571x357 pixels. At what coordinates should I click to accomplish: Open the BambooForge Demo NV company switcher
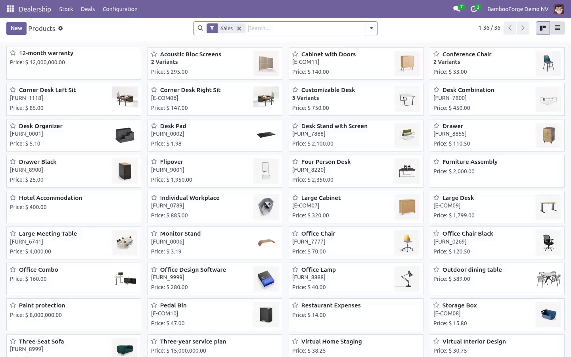pos(518,9)
